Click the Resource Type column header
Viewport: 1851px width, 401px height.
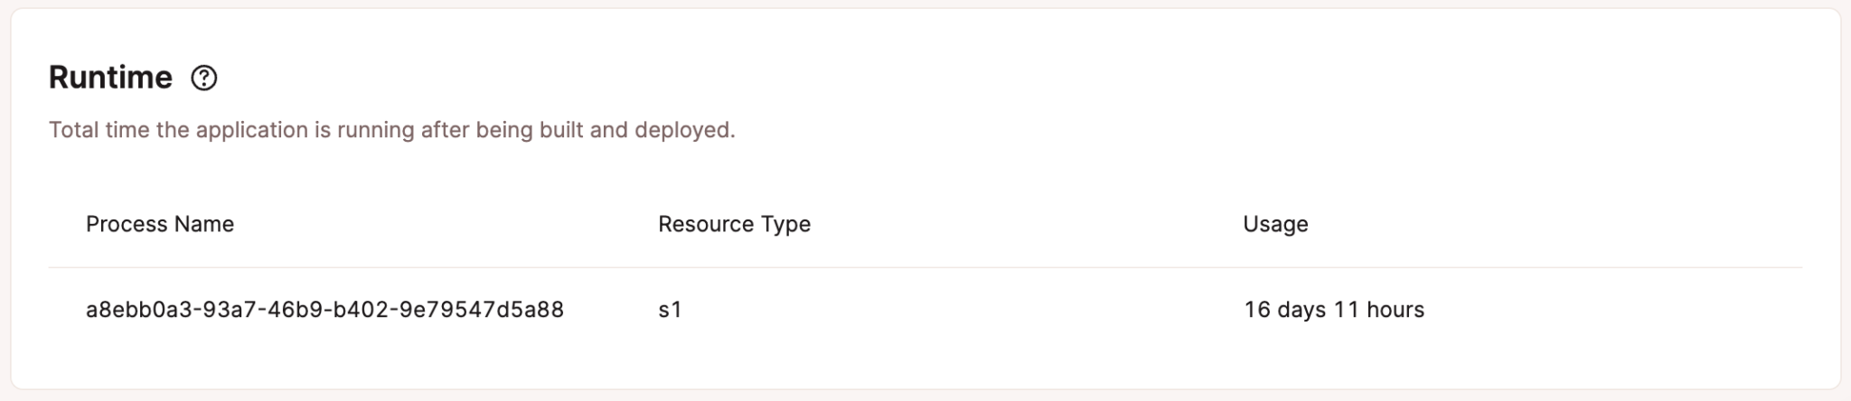coord(734,224)
